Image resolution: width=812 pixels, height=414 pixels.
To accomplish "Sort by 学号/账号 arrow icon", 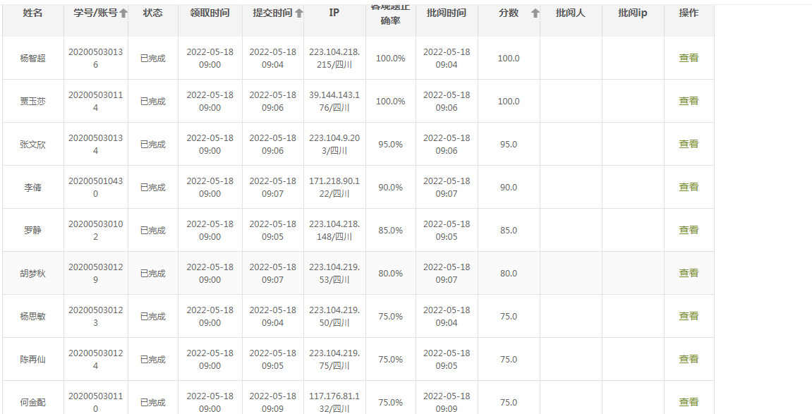I will [123, 13].
